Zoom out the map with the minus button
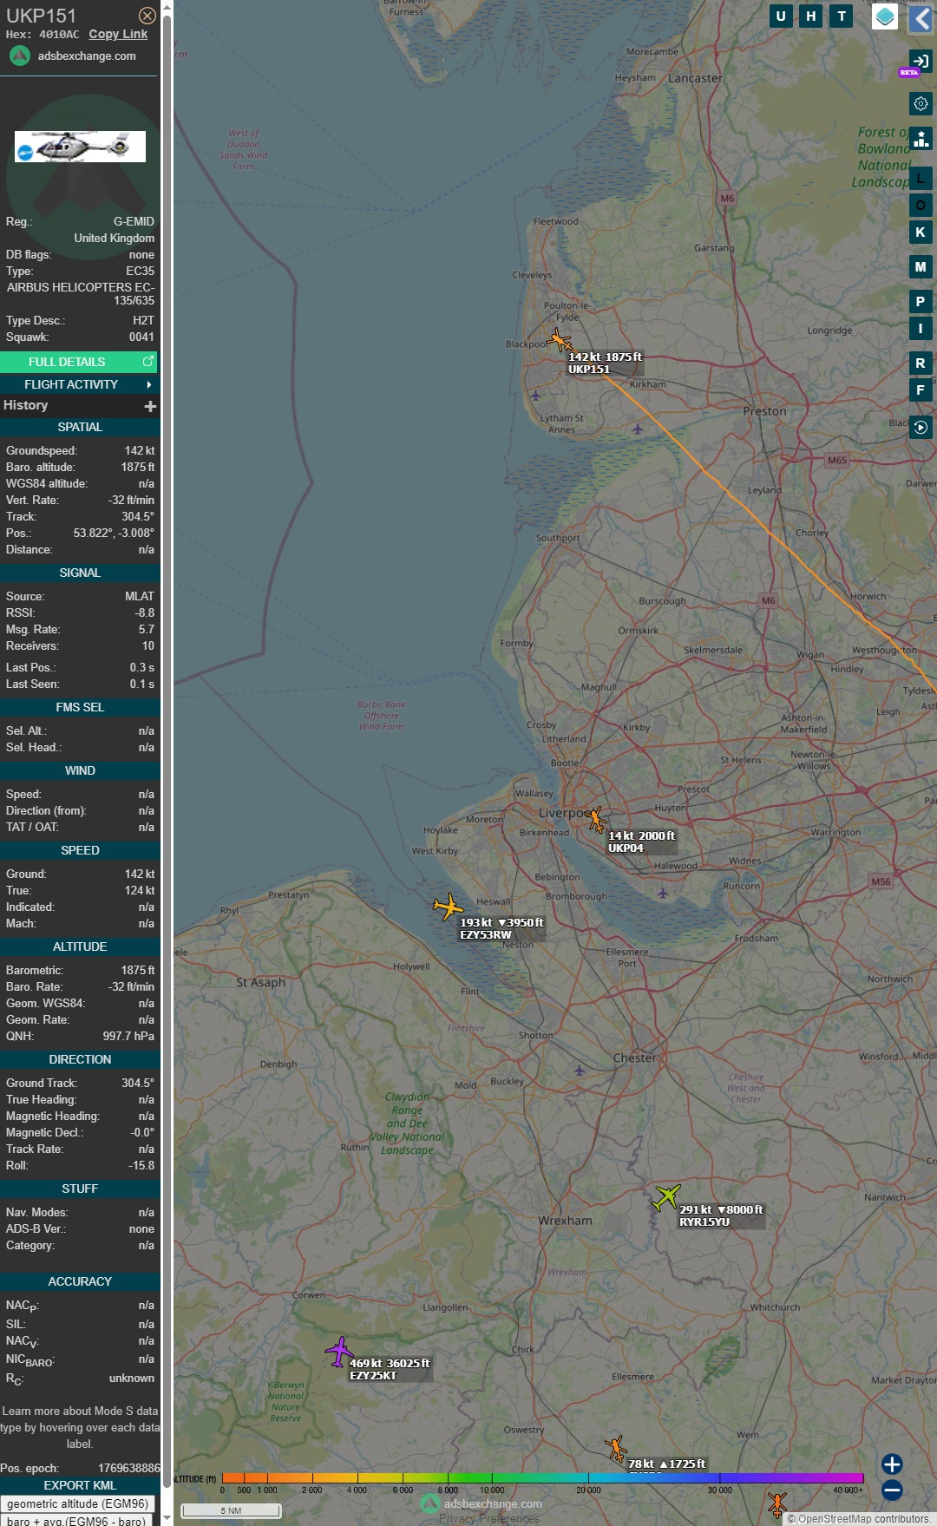The height and width of the screenshot is (1526, 937). point(892,1490)
